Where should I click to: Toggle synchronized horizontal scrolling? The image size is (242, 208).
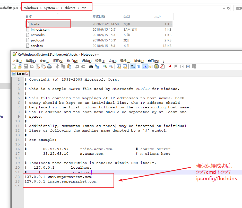125,66
